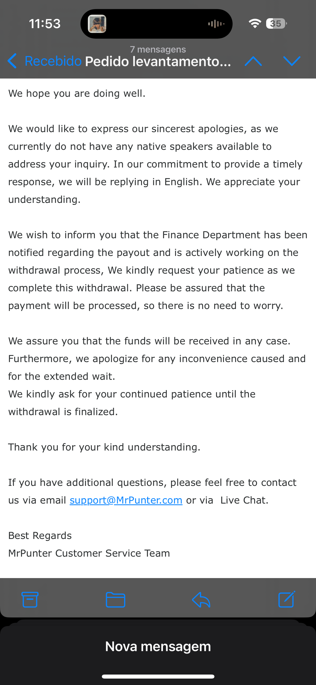The height and width of the screenshot is (685, 316).
Task: Tap the audio waveform in Dynamic Island
Action: point(216,24)
